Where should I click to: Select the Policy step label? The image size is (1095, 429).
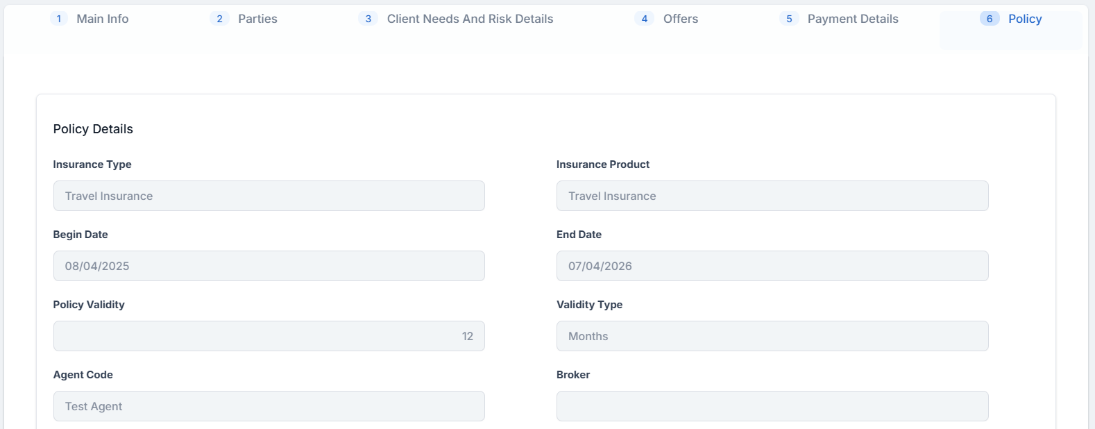pos(1025,19)
